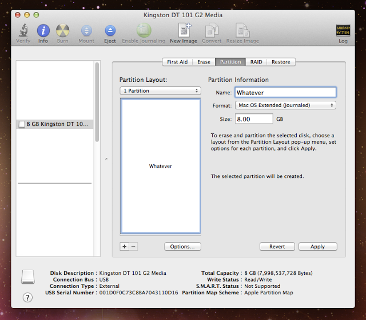Open partition Options dialog
The height and width of the screenshot is (320, 366).
[x=182, y=247]
